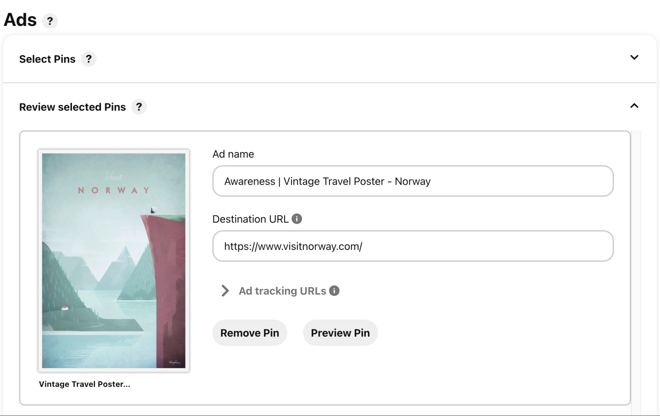Click the Ad name field label
The image size is (660, 416).
[x=233, y=154]
